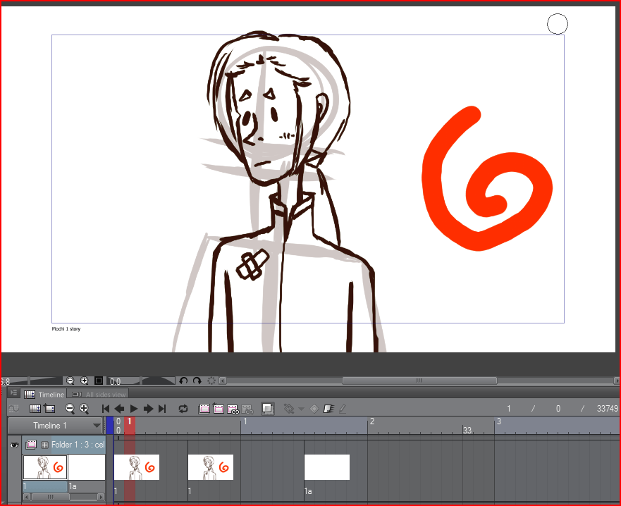Click the canvas horizontal scrollbar
This screenshot has height=506, width=621.
click(x=419, y=381)
